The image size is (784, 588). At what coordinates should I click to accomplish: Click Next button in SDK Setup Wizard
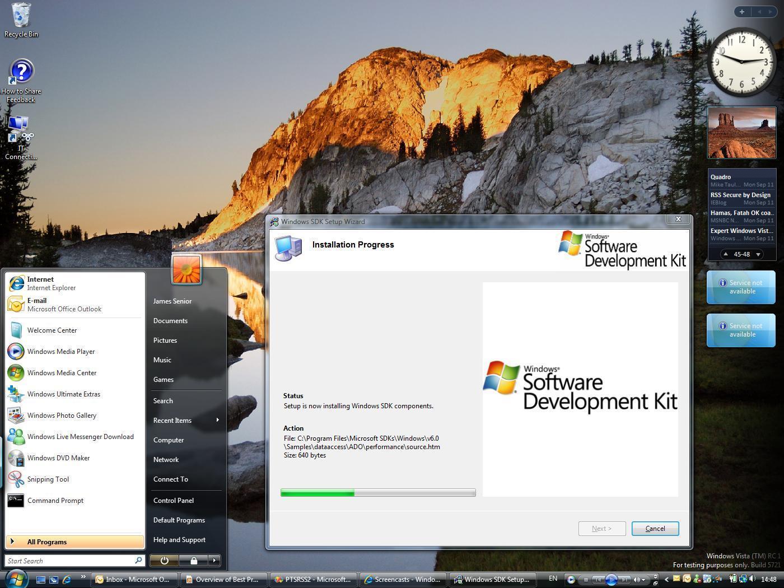click(602, 529)
